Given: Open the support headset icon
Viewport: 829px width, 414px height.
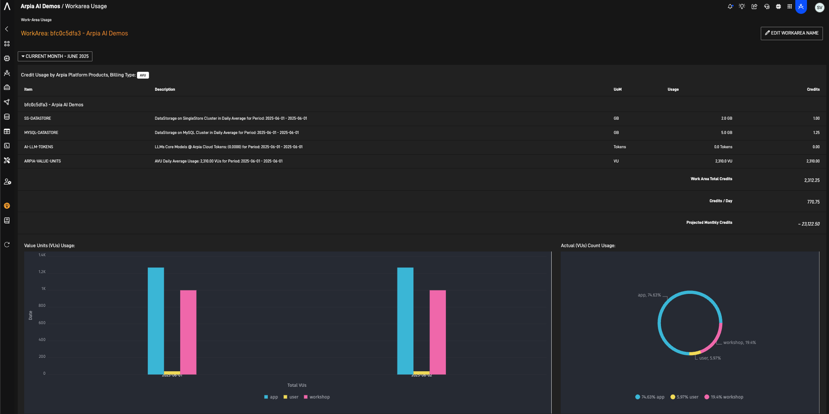Looking at the screenshot, I should [767, 6].
